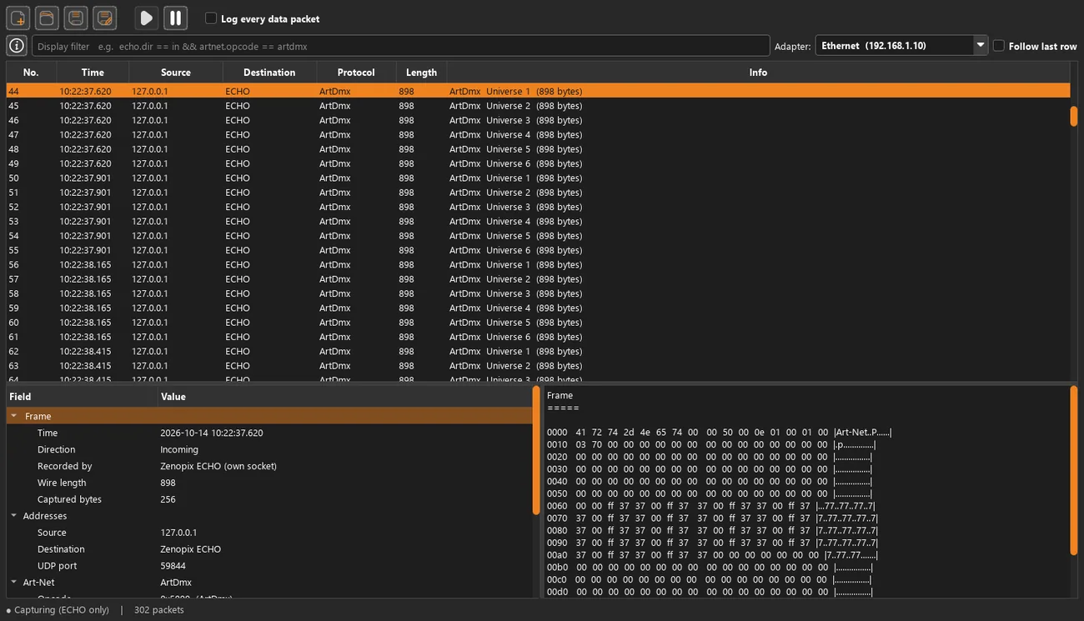Select packet number 61 row
Viewport: 1084px width, 621px height.
click(x=538, y=337)
